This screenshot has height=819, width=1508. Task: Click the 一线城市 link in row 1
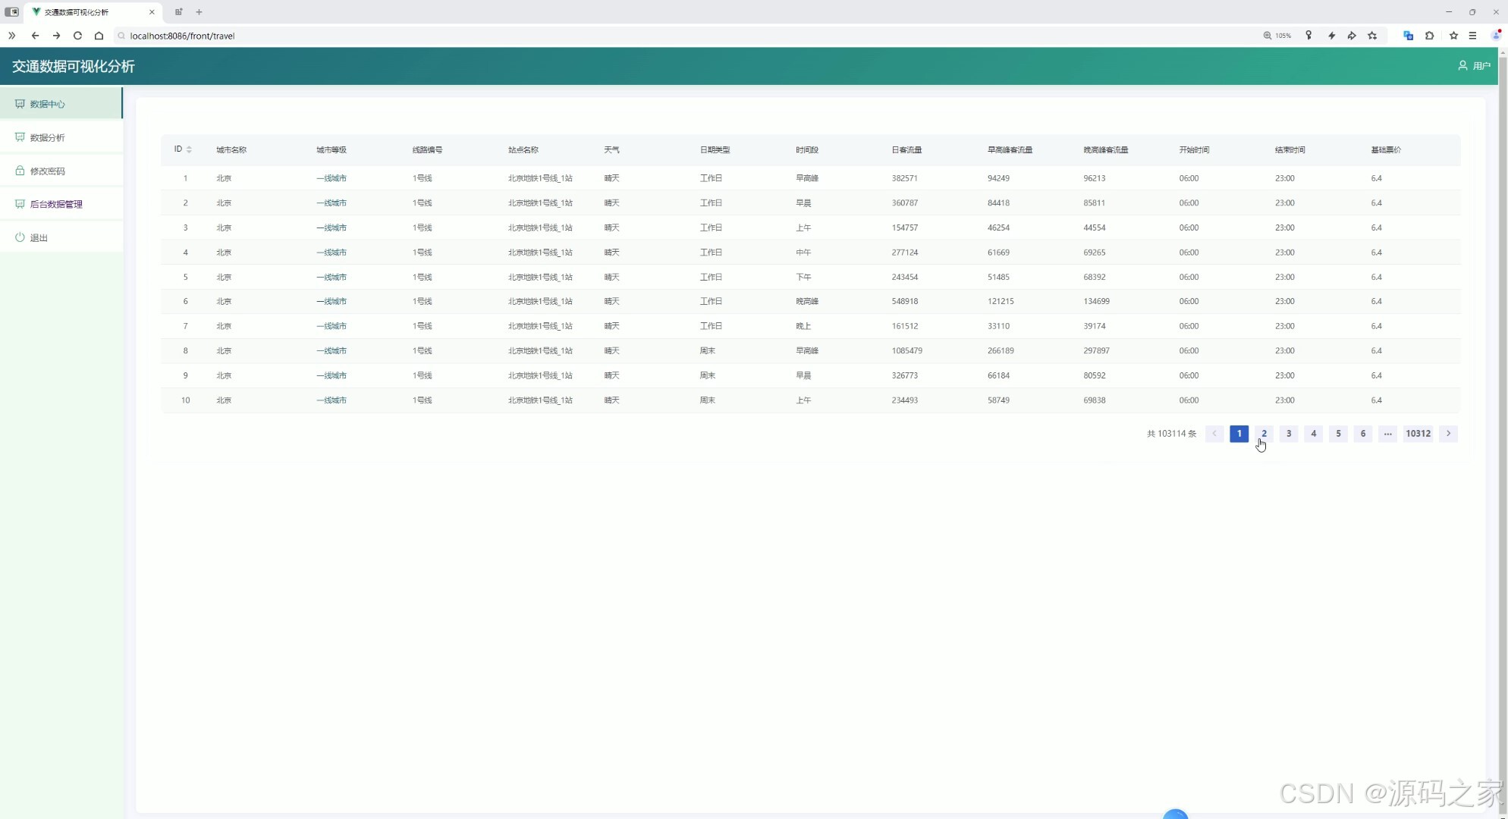pos(331,178)
